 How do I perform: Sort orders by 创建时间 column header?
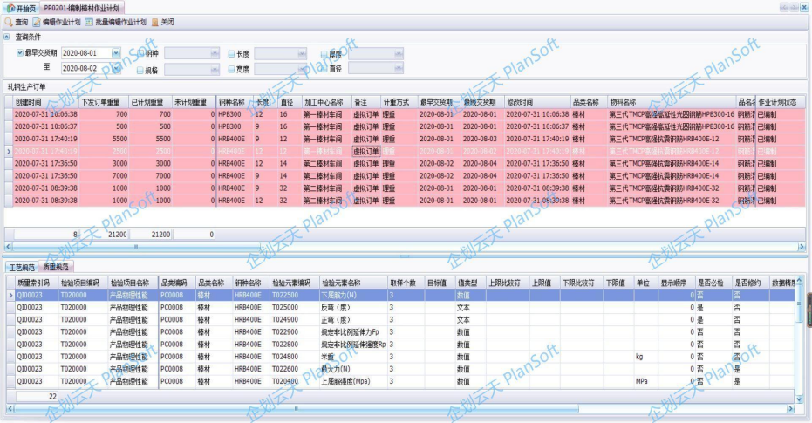(46, 102)
